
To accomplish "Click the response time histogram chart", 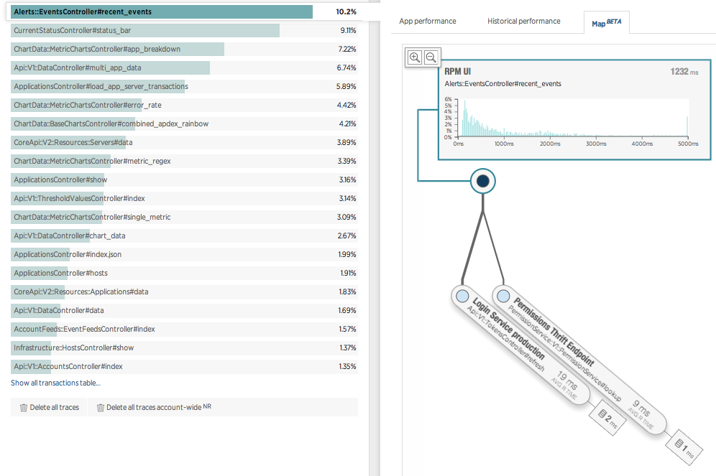I will [x=573, y=118].
